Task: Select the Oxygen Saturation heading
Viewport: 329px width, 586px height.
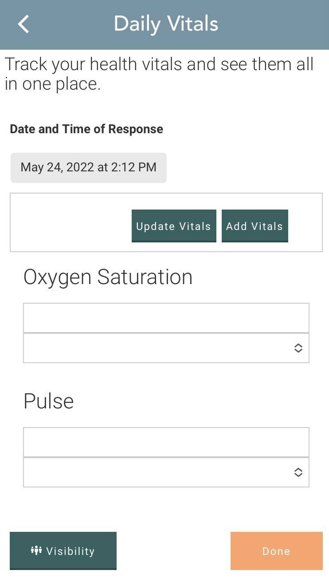Action: pyautogui.click(x=109, y=277)
